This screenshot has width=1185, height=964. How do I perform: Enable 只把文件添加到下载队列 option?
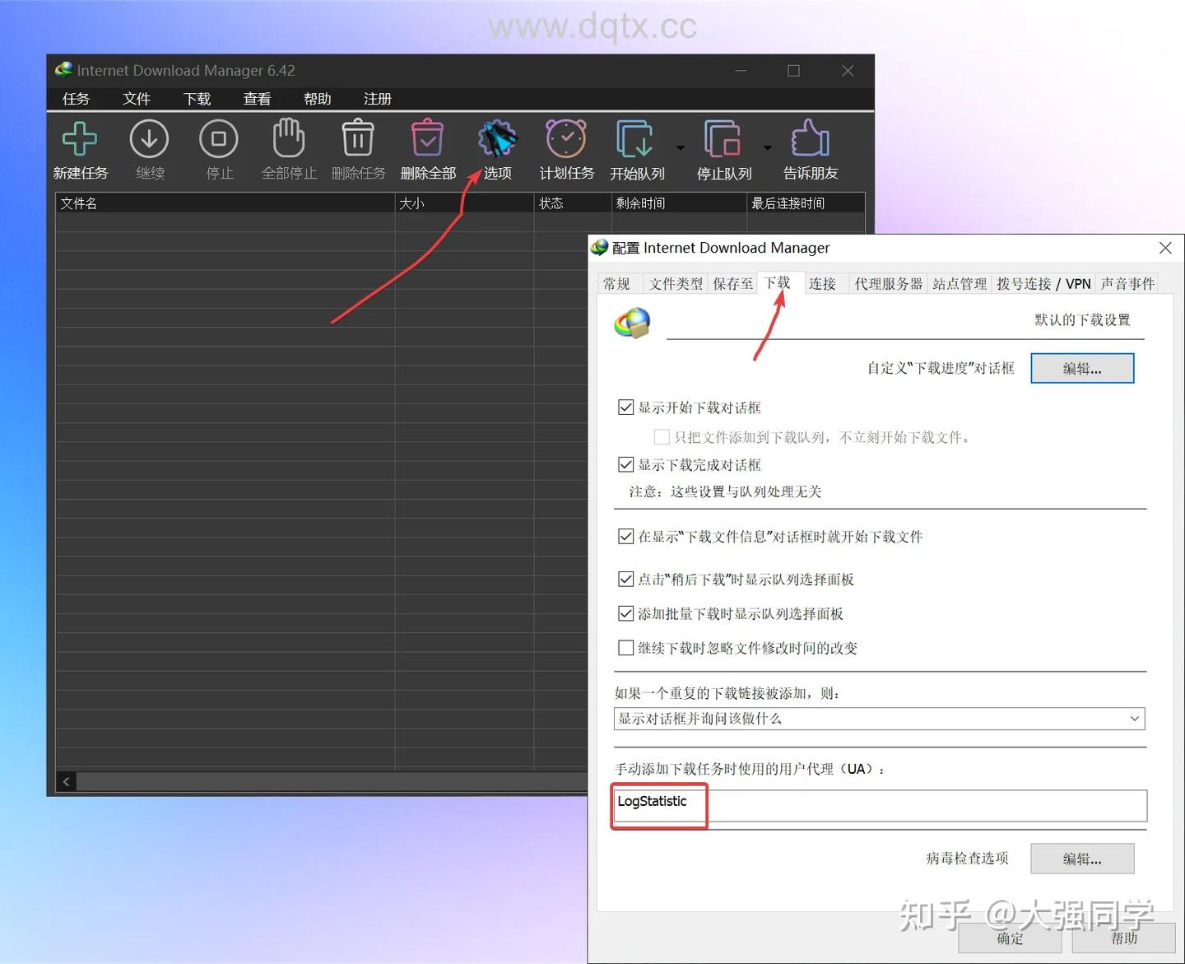coord(662,436)
